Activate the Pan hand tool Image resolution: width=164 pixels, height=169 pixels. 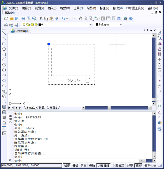point(81,18)
